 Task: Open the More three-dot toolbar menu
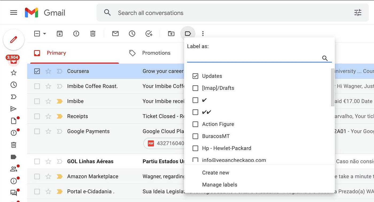click(203, 34)
